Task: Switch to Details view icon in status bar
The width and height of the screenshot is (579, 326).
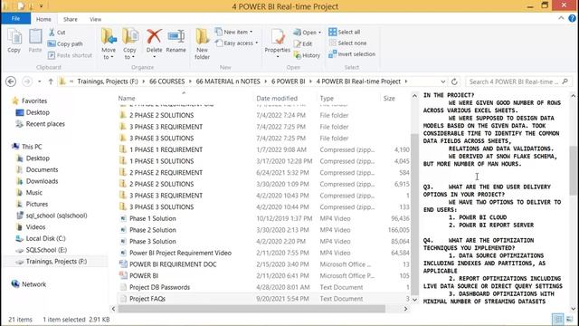Action: 557,319
